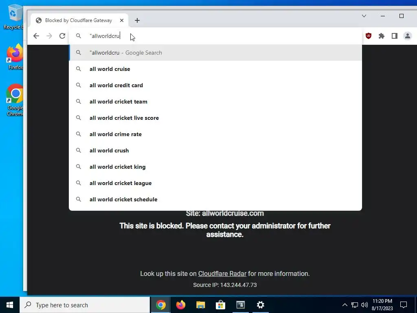Select the Blocked by Cloudflare Gateway tab
The image size is (417, 313).
(x=79, y=20)
